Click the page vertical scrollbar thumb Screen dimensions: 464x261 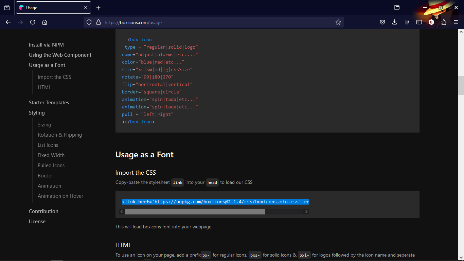461,85
